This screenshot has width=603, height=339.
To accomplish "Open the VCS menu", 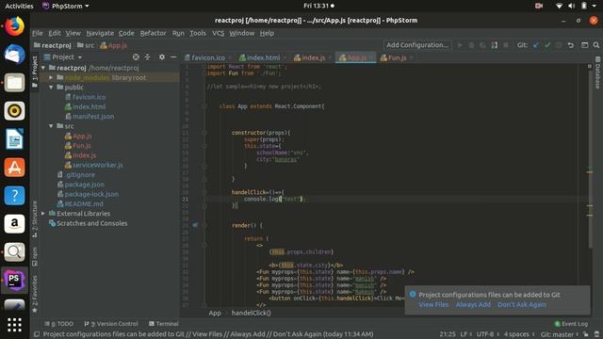I will tap(218, 33).
